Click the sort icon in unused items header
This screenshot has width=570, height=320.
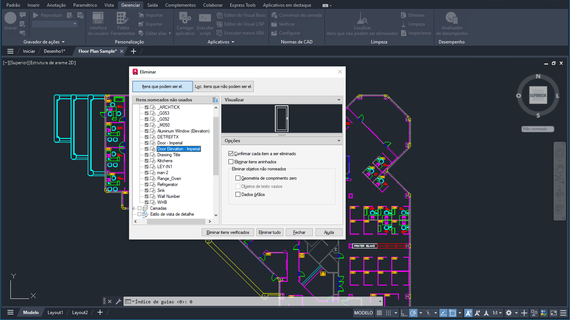coord(215,100)
